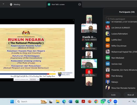The image size is (137, 105).
Task: Click Stop sharing in the shared screen bar
Action: click(x=33, y=80)
